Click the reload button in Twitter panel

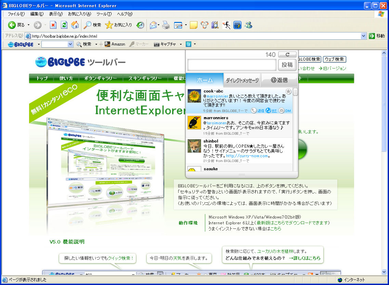click(287, 54)
